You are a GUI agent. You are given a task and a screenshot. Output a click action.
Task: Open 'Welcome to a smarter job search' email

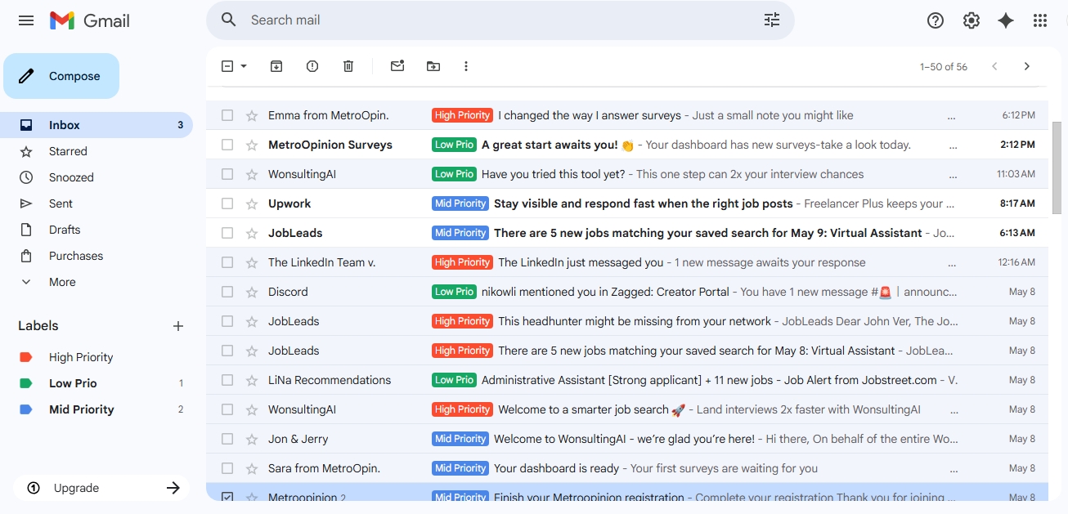pos(627,409)
